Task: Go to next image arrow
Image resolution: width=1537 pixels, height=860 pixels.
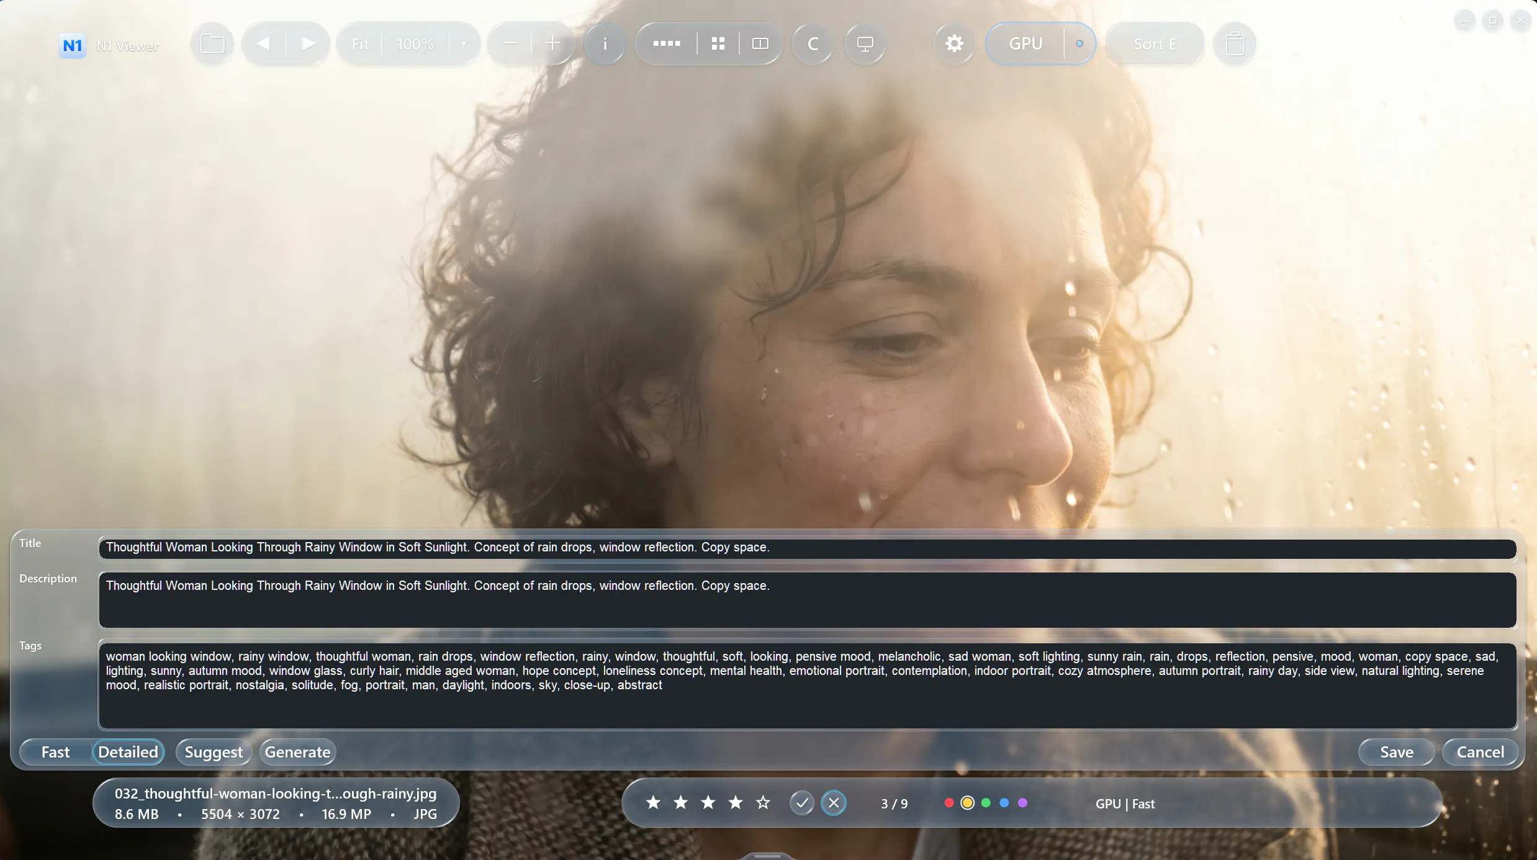Action: pyautogui.click(x=308, y=44)
